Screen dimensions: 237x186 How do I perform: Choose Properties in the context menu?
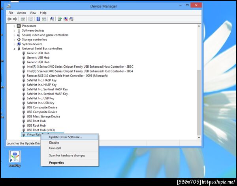tap(70, 163)
